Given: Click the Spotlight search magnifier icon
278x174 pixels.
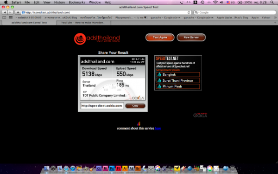Looking at the screenshot, I should 272,2.
